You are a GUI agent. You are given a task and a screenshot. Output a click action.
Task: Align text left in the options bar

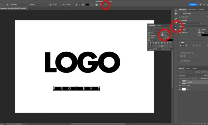[77, 5]
